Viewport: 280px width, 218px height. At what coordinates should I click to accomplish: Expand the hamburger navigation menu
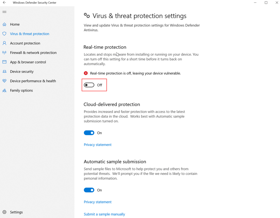[x=4, y=12]
